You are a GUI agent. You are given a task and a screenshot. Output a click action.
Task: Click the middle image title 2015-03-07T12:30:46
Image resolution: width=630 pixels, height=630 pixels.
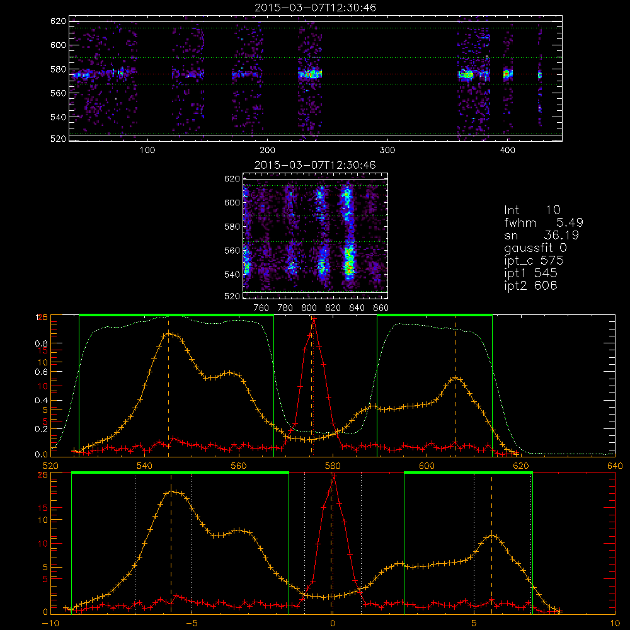point(316,165)
